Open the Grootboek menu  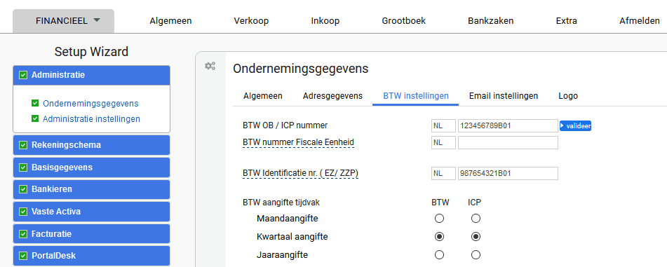[404, 21]
